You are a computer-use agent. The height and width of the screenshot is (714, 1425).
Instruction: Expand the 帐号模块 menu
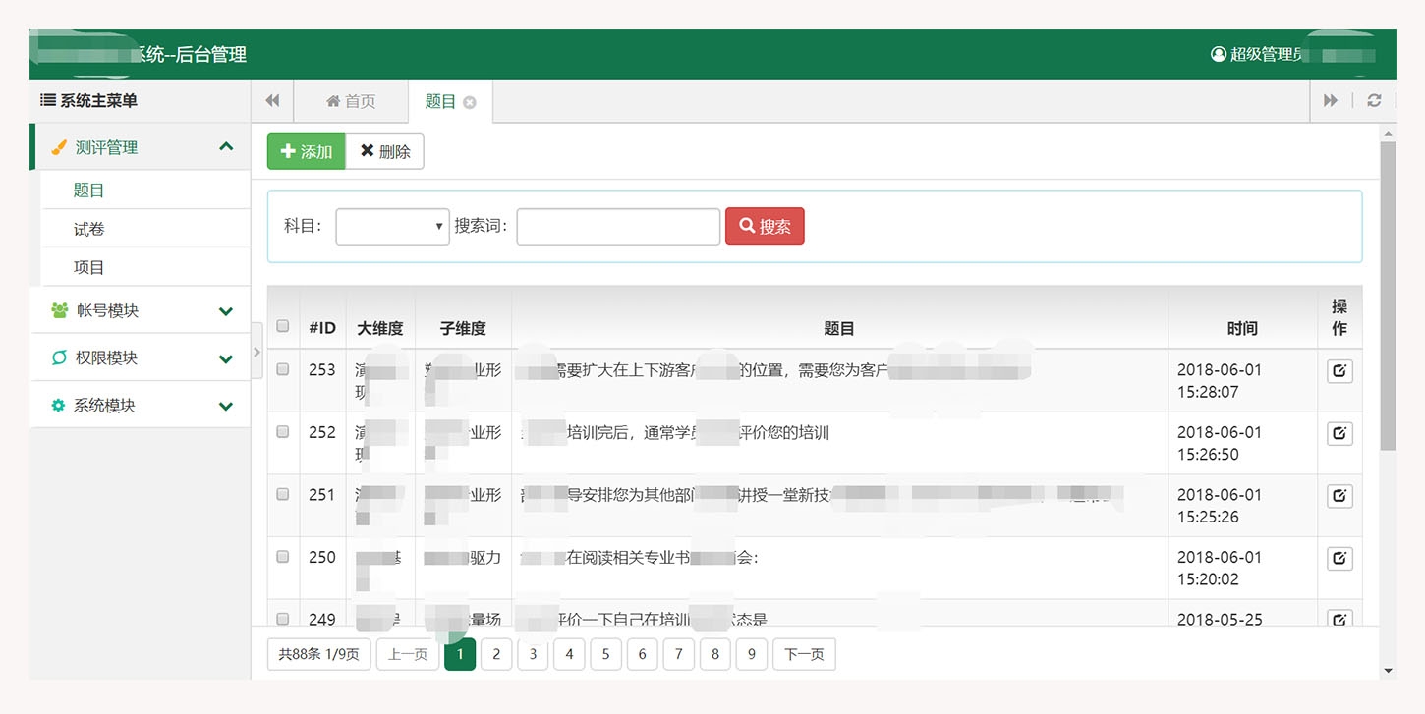tap(141, 310)
